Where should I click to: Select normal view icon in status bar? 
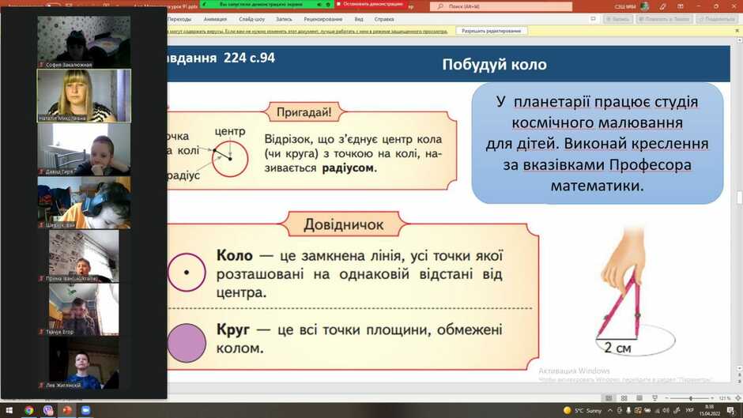(x=609, y=398)
